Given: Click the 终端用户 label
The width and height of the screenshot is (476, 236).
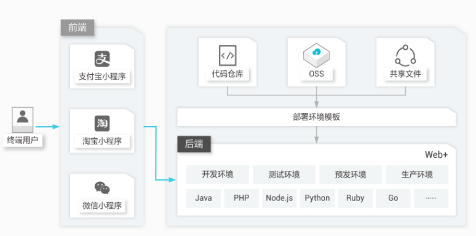Looking at the screenshot, I should click(23, 141).
